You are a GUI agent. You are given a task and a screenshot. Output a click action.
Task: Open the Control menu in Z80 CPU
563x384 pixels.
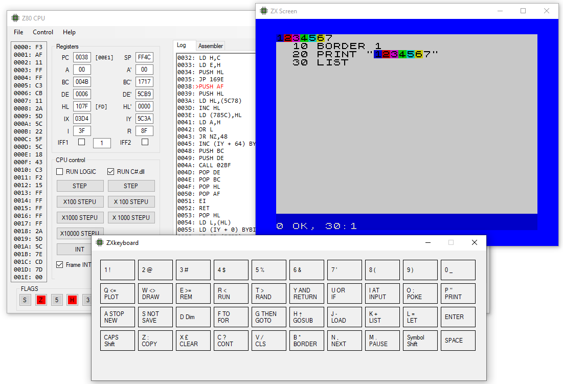43,32
